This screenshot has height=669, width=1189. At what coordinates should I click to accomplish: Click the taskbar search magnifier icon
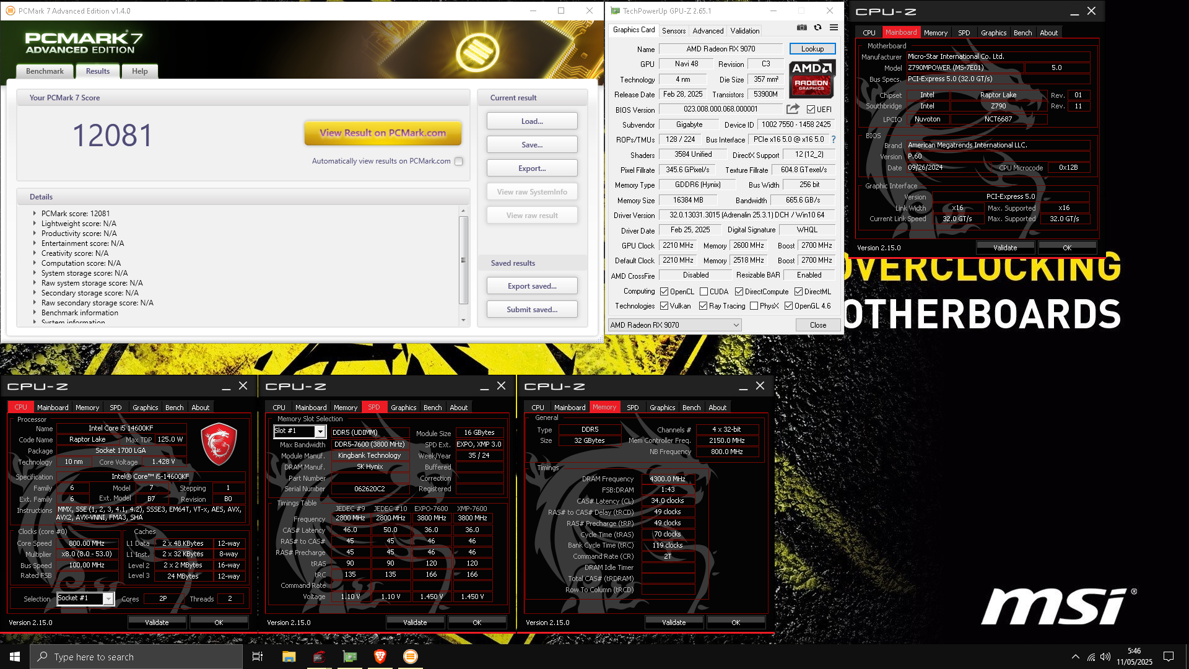(43, 657)
